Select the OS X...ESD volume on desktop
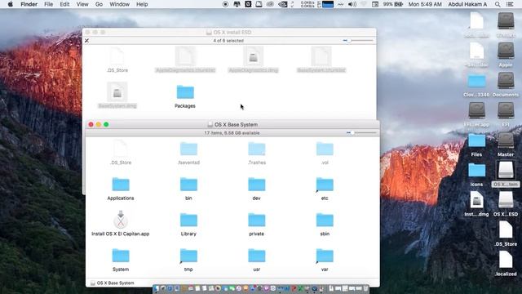Image resolution: width=522 pixels, height=294 pixels. tap(506, 200)
